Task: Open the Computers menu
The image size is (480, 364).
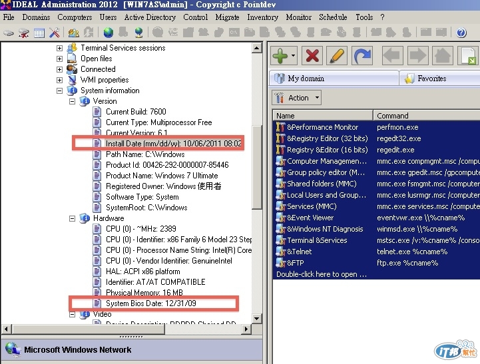Action: (75, 17)
